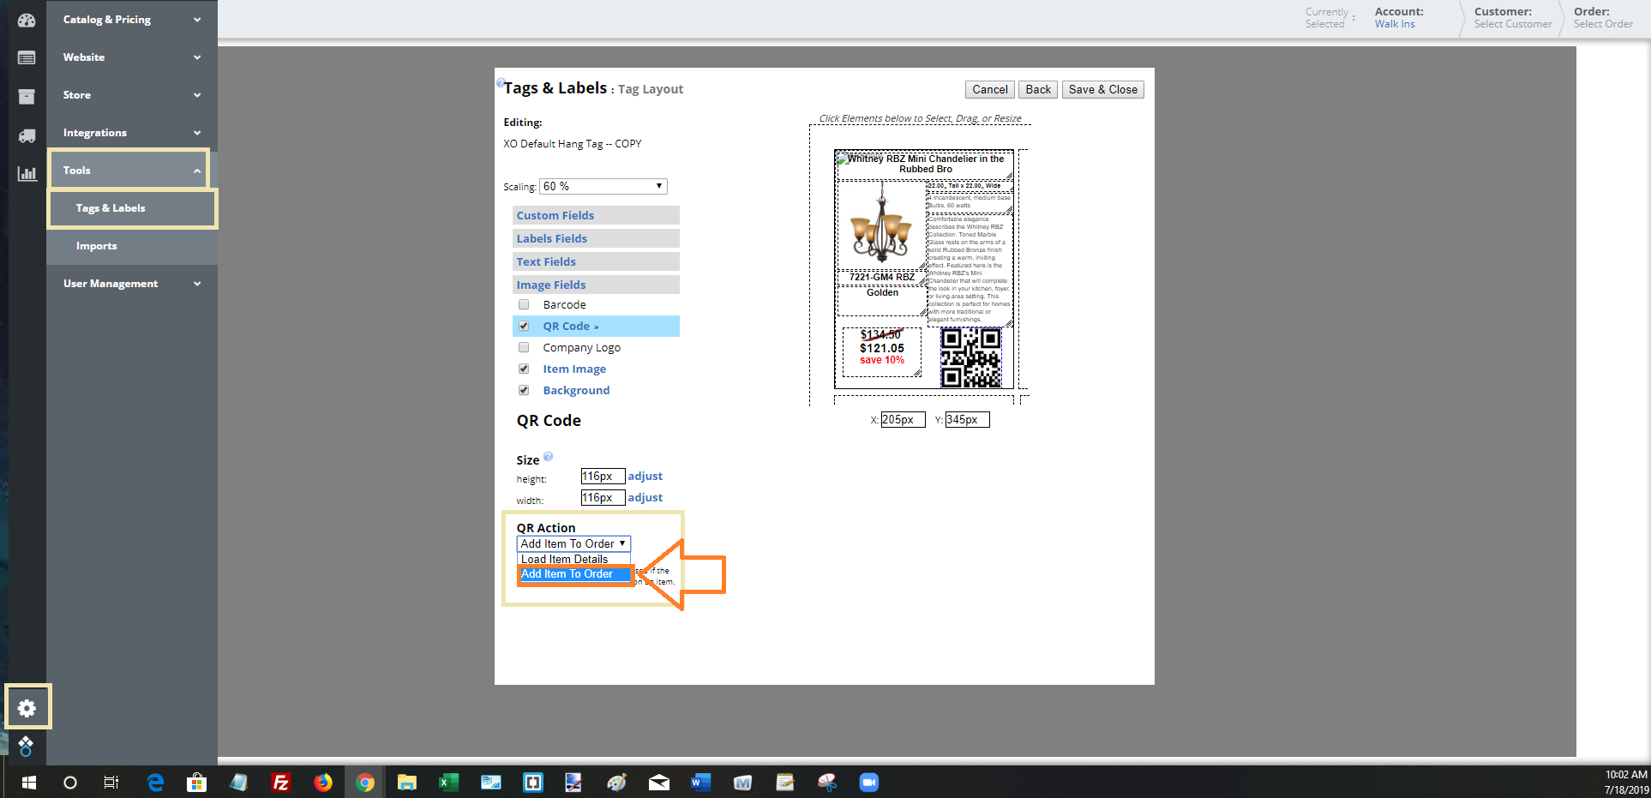Enable the Barcode image field
This screenshot has width=1651, height=798.
coord(524,304)
